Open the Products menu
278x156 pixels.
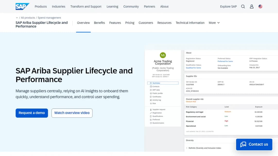coord(41,6)
